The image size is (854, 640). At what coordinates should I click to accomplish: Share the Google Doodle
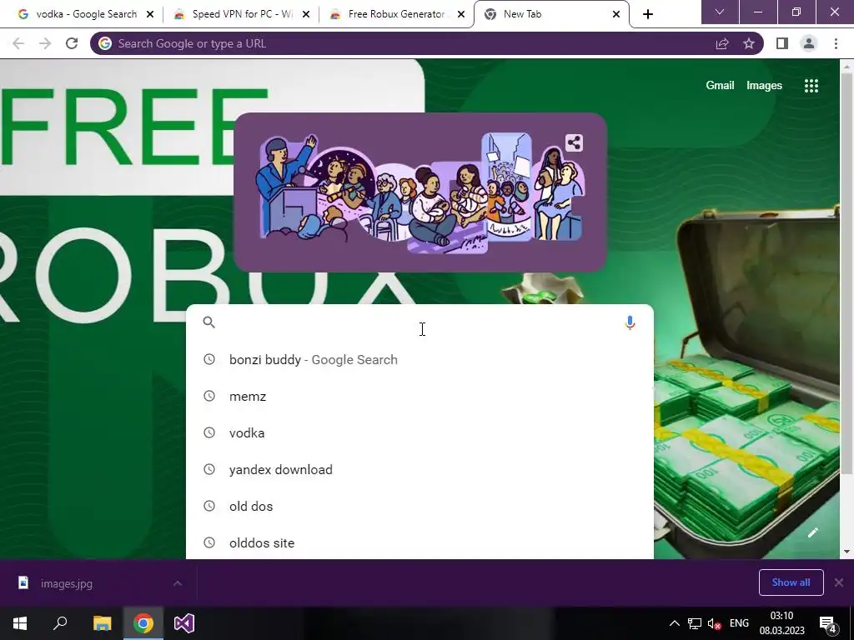574,143
